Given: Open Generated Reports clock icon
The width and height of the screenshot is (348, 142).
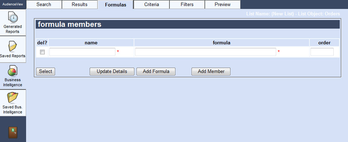Looking at the screenshot, I should (13, 17).
